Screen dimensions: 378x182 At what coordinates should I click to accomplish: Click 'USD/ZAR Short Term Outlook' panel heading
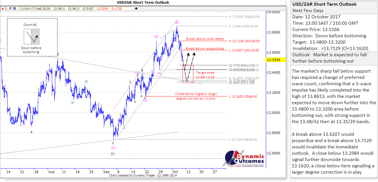click(x=324, y=4)
